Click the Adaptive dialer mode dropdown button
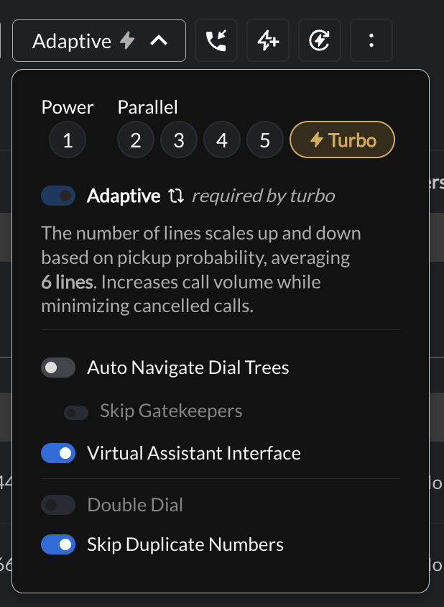This screenshot has width=444, height=607. 99,41
